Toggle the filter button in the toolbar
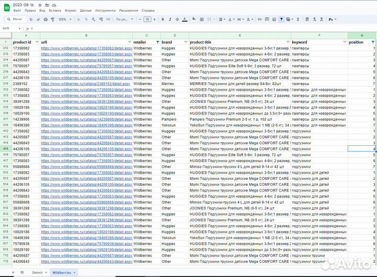Viewport: 377px width, 277px height. [282, 19]
